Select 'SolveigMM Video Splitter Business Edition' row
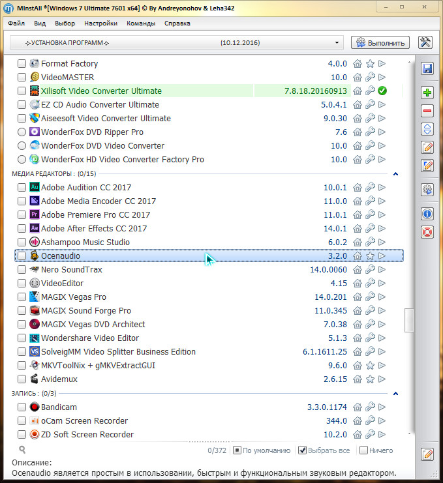This screenshot has width=443, height=483. 209,352
